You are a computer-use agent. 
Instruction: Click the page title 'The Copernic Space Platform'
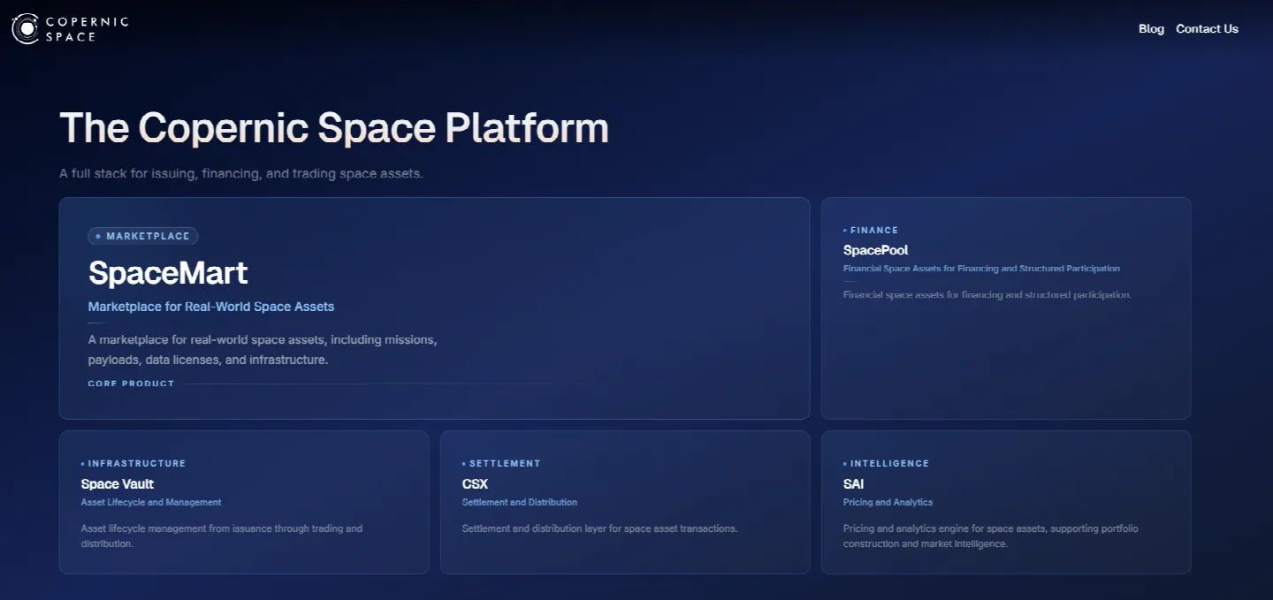tap(334, 128)
